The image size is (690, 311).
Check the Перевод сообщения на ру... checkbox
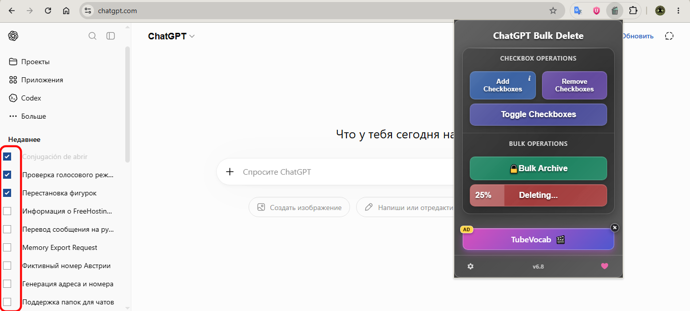pos(7,229)
